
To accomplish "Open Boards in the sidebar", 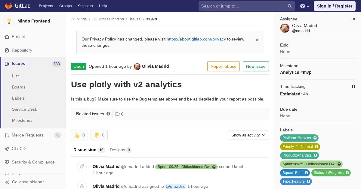I will pyautogui.click(x=19, y=87).
